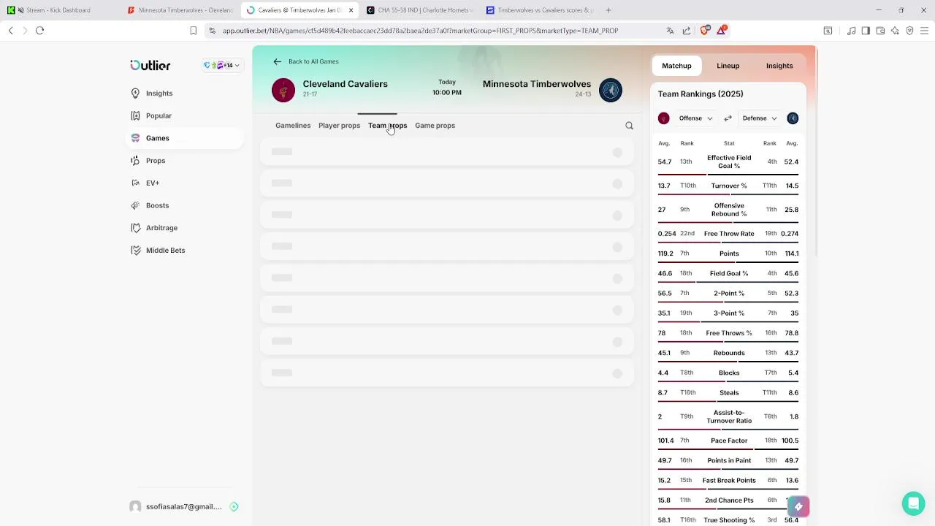Click Cavaliers logo in Team Rankings panel
Viewport: 935px width, 526px height.
[663, 118]
